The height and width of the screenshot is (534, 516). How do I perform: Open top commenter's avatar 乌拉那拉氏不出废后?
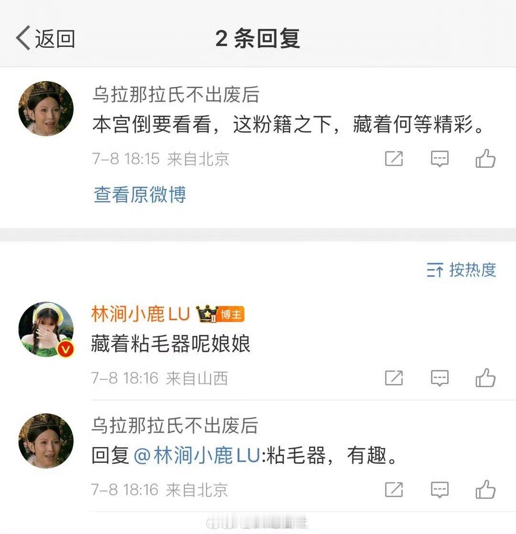pos(46,109)
